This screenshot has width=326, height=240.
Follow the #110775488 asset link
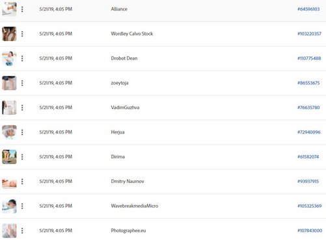(309, 58)
